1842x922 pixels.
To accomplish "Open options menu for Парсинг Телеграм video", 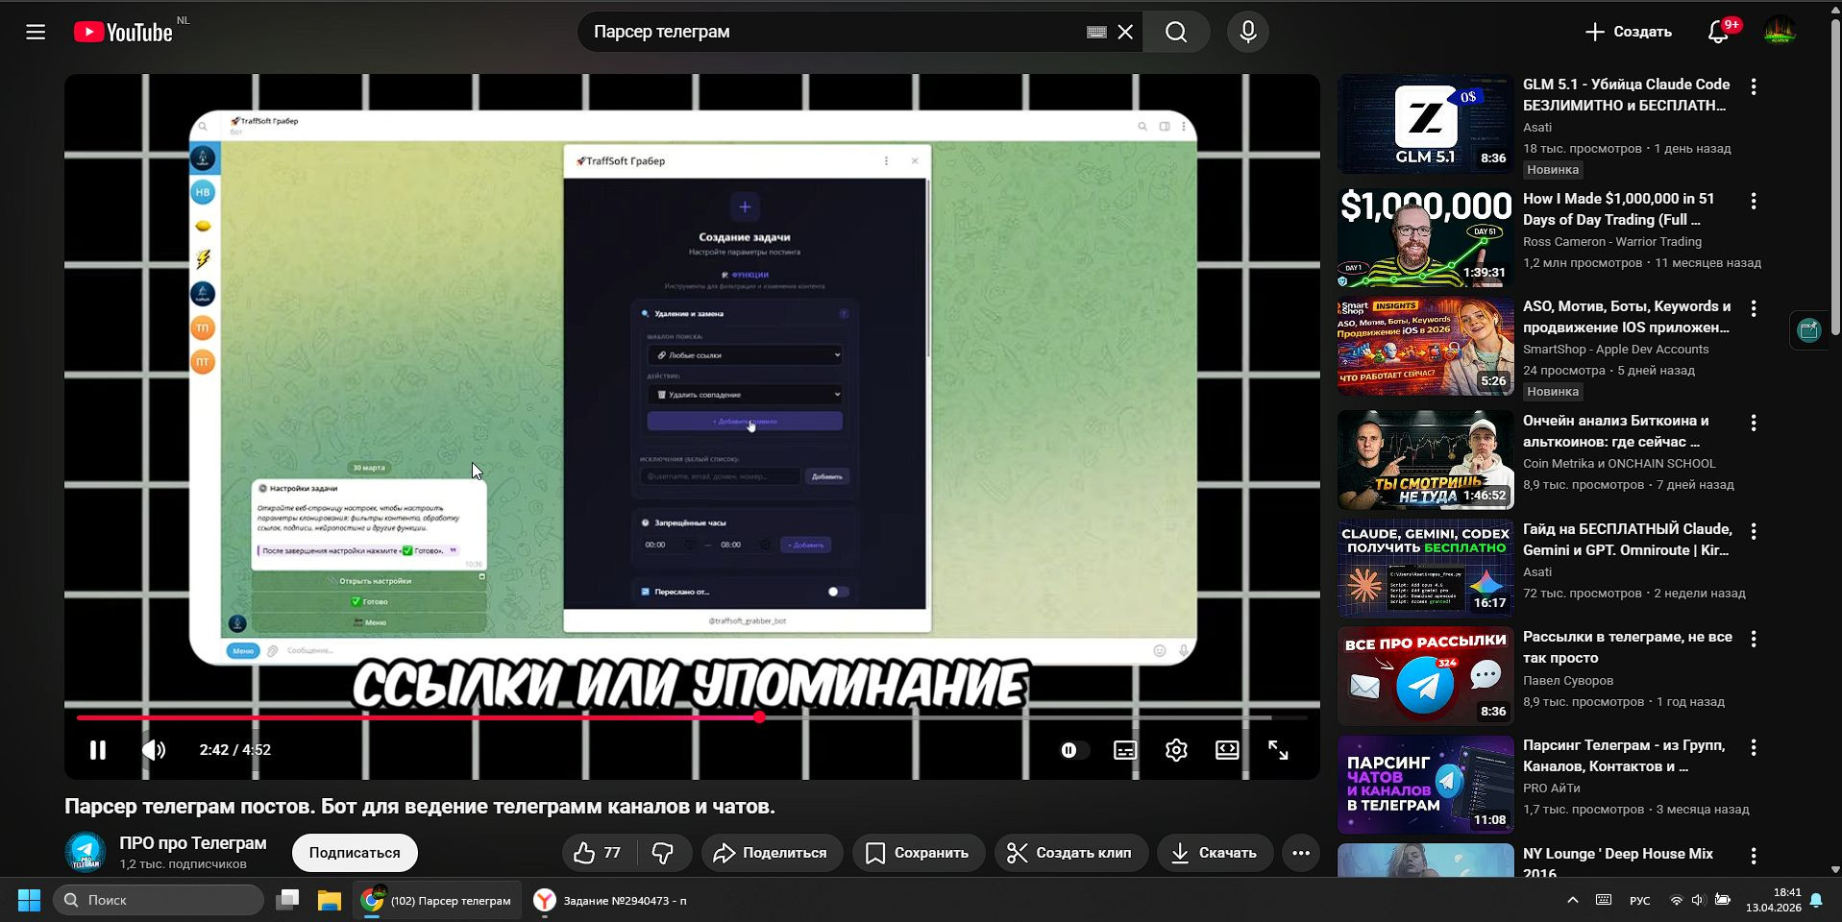I will tap(1754, 747).
